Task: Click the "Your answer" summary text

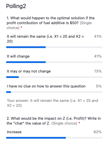Action: 53,103
